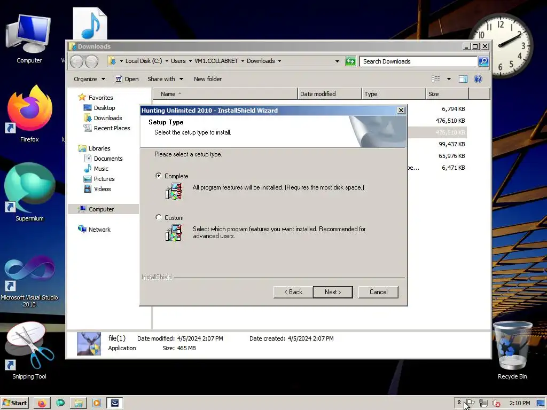Click the Supermium taskbar icon
The width and height of the screenshot is (547, 410).
(60, 403)
